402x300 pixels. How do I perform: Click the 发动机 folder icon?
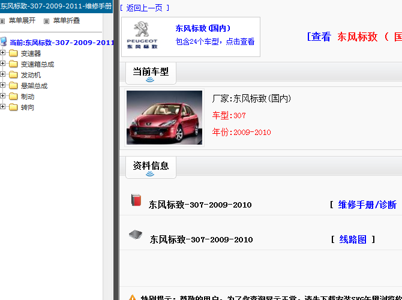pyautogui.click(x=13, y=74)
